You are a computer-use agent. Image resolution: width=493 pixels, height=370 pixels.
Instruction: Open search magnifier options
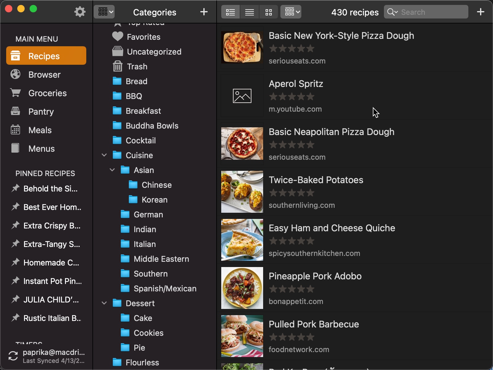[x=392, y=12]
